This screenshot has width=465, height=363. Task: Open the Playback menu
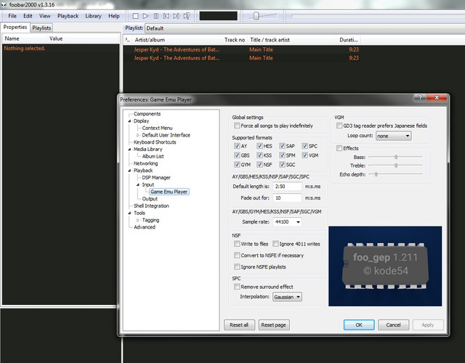coord(68,16)
